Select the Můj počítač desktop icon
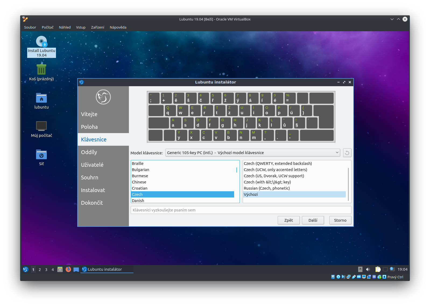The image size is (430, 306). click(x=41, y=129)
